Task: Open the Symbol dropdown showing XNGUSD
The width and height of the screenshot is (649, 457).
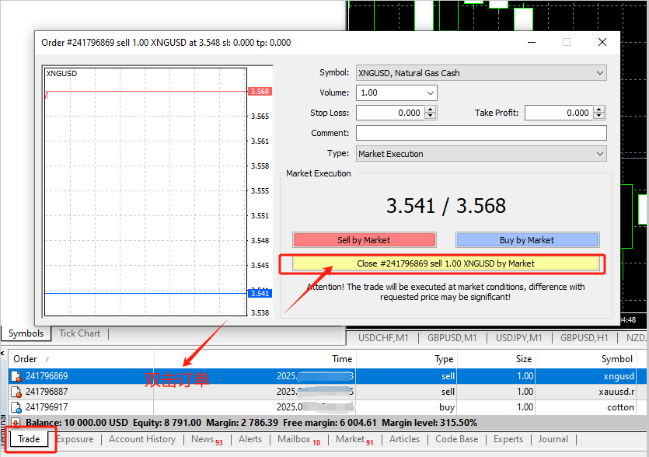Action: tap(599, 73)
